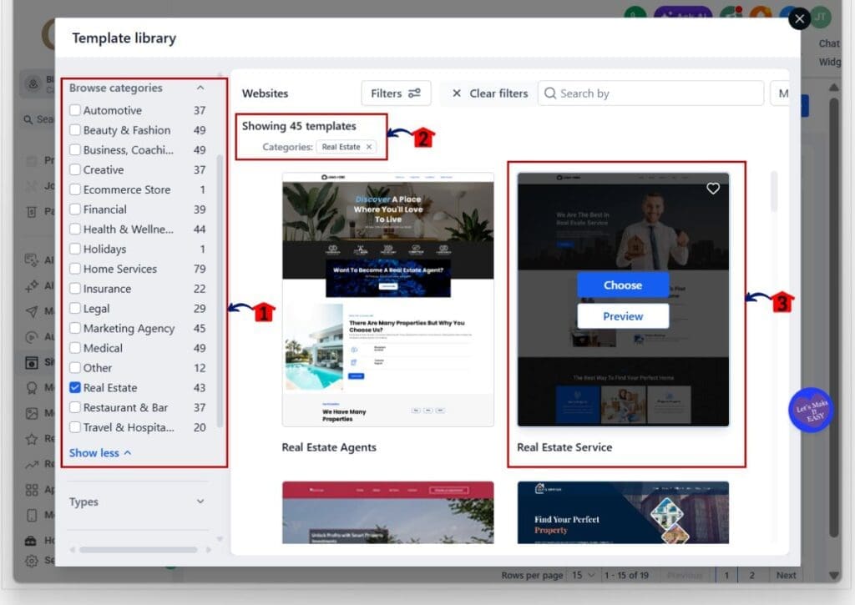Open Rows per page dropdown in background
The height and width of the screenshot is (605, 855).
click(x=582, y=575)
